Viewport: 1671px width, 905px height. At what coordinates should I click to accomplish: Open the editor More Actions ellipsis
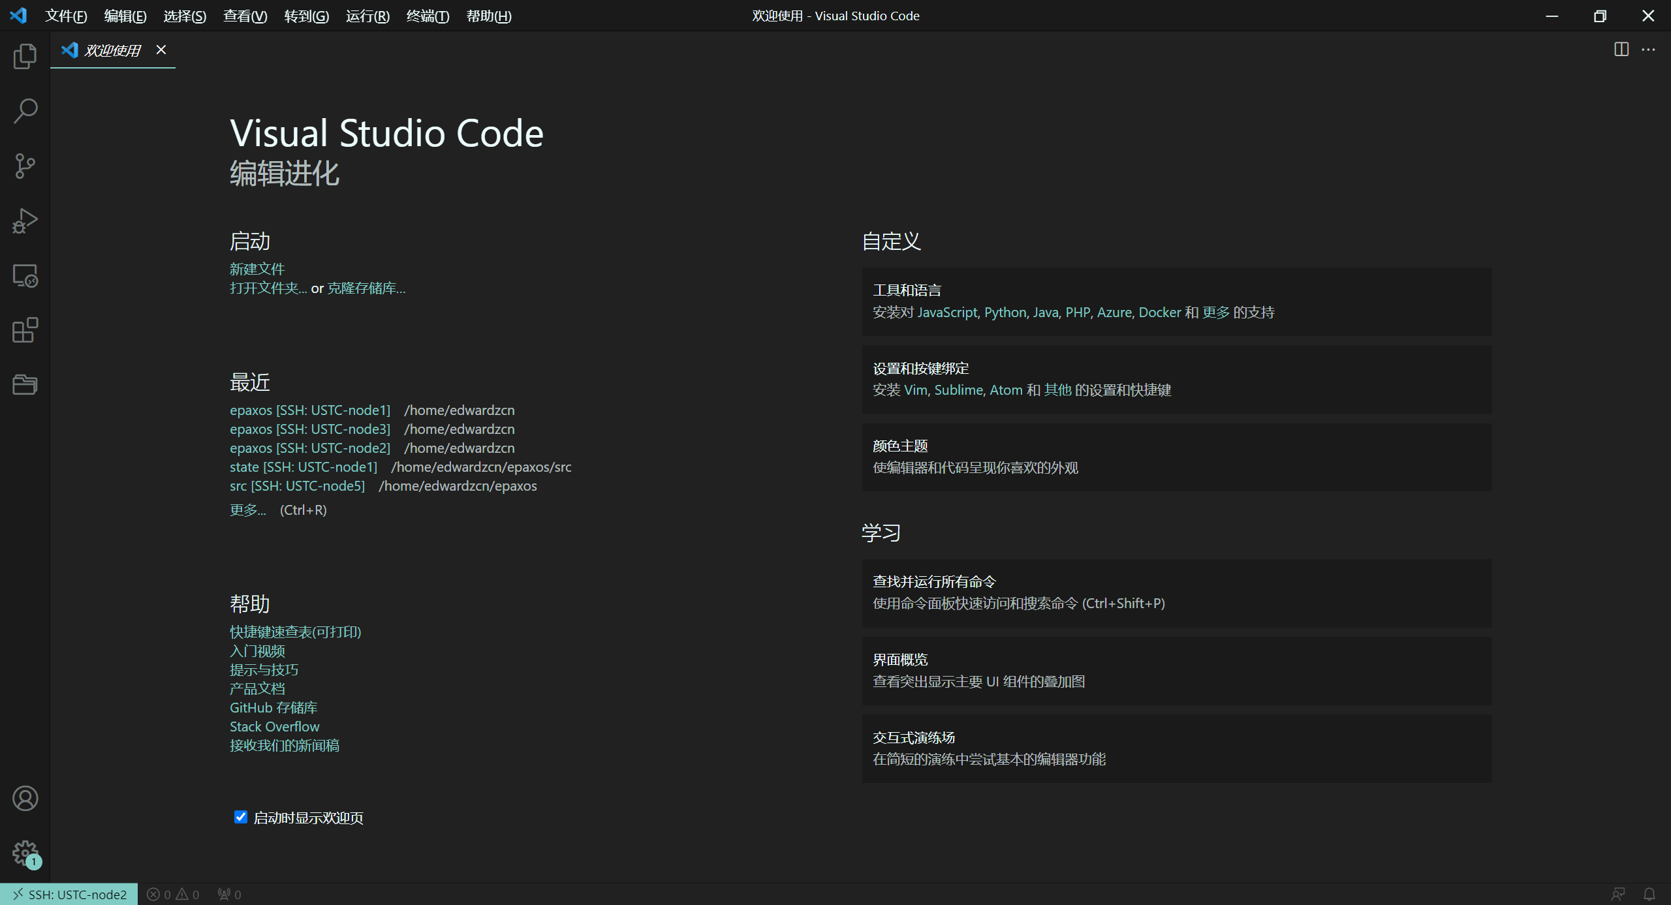(x=1649, y=50)
